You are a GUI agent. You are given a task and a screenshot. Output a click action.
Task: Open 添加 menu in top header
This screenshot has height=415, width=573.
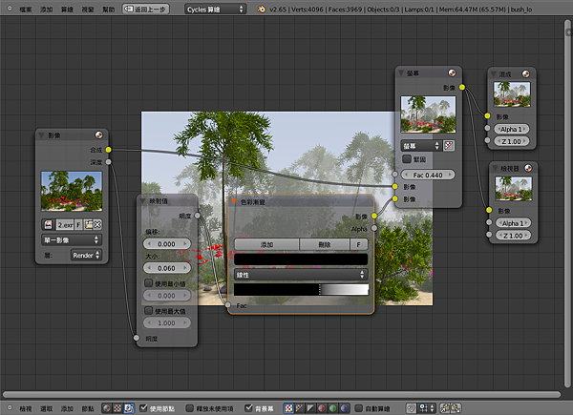[47, 10]
